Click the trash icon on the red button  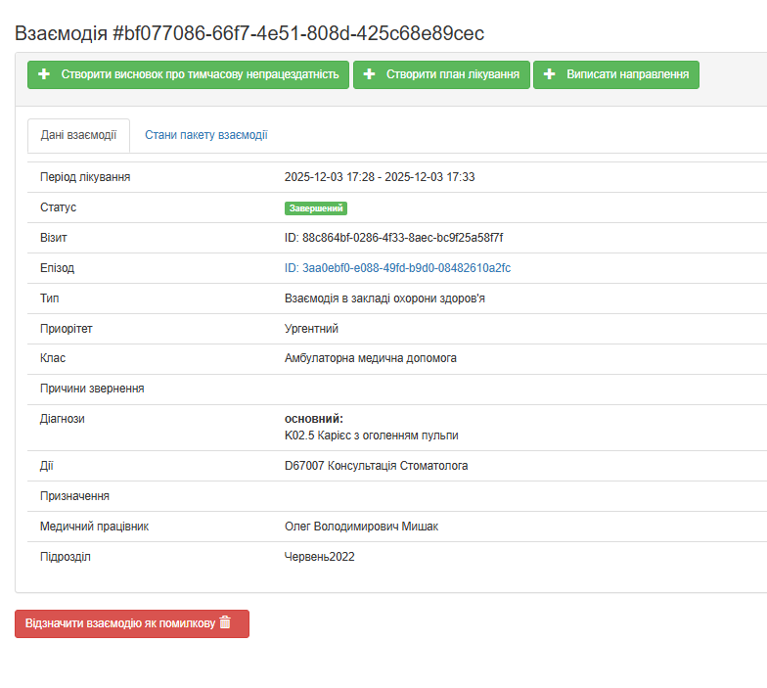coord(225,622)
